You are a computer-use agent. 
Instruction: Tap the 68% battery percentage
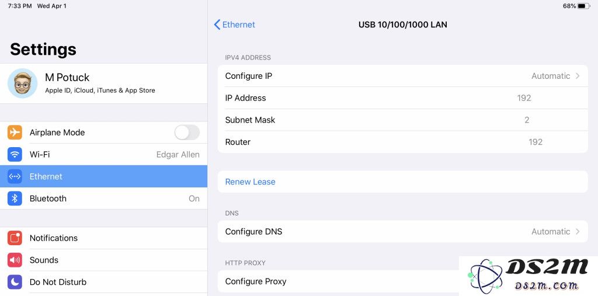[x=569, y=6]
